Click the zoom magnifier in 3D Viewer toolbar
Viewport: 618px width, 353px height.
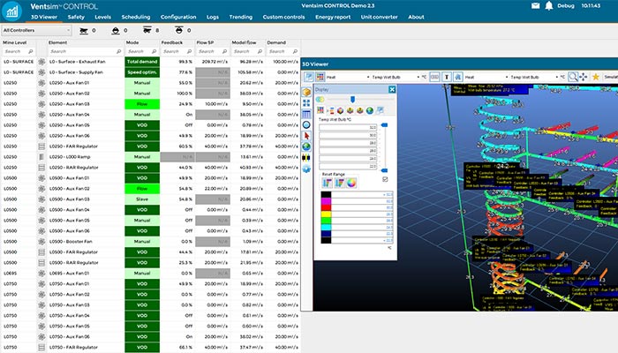[573, 77]
